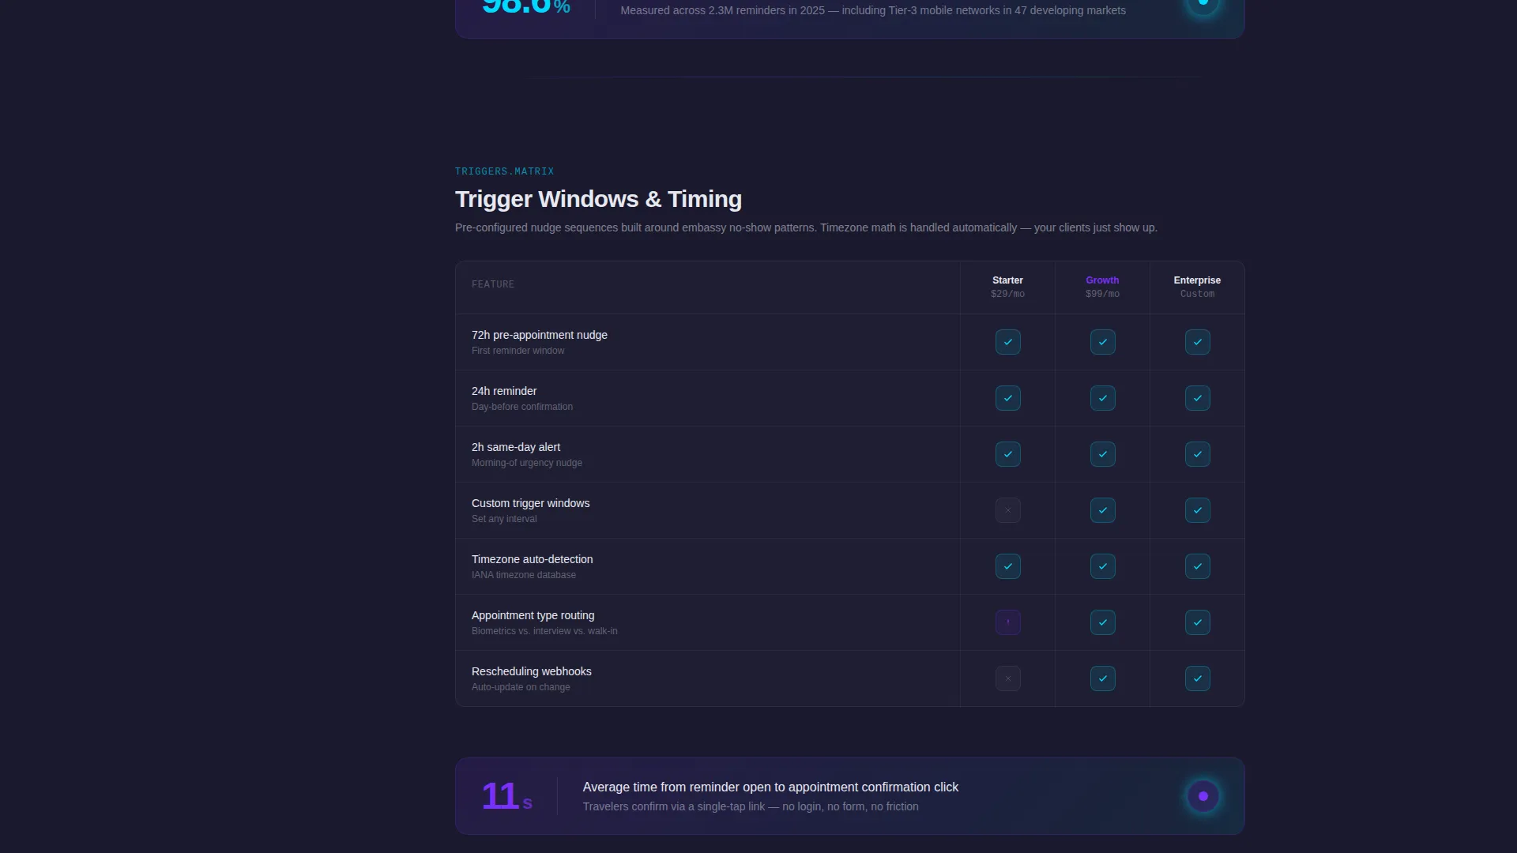Click the Rescheduling webhooks row label

click(x=531, y=671)
